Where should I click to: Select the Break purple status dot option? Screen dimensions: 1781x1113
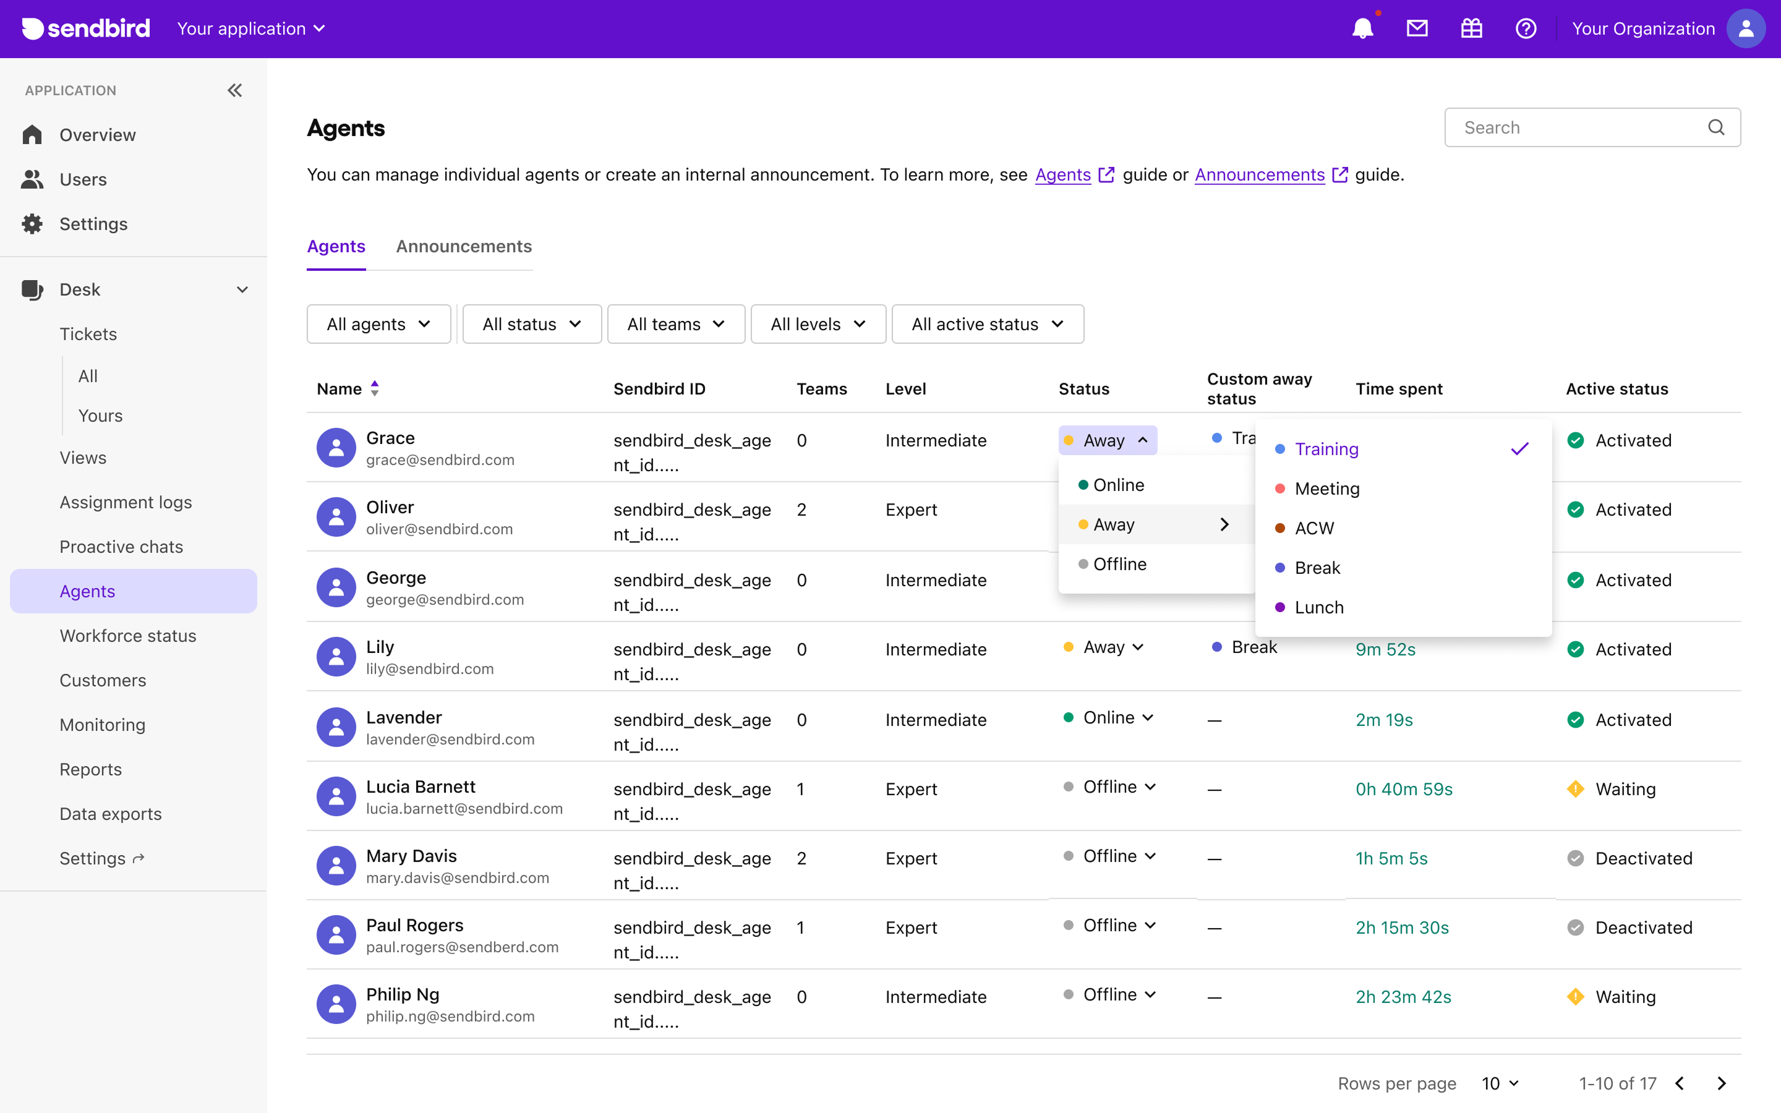click(x=1317, y=568)
